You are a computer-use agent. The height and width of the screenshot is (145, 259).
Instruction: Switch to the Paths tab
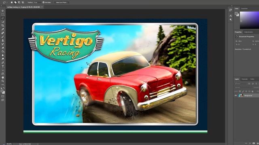coord(252,79)
